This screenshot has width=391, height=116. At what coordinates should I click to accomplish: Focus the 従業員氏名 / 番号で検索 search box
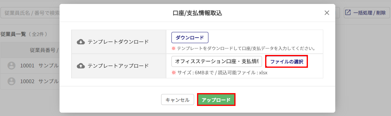30,13
